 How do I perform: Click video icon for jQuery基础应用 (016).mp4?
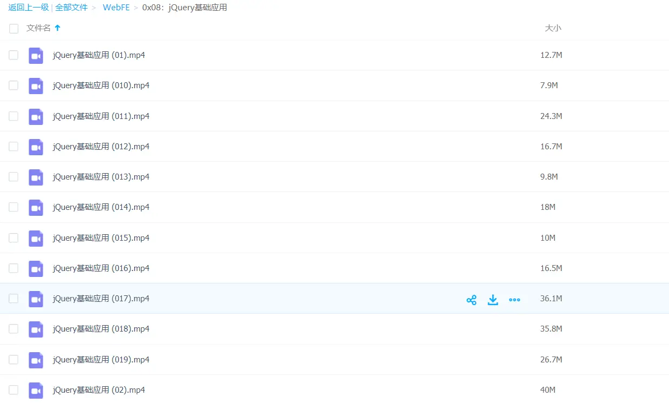[36, 268]
